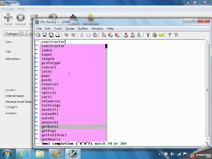This screenshot has height=159, width=212.
Task: Switch to Npackd package box on taskbar
Action: point(56,154)
